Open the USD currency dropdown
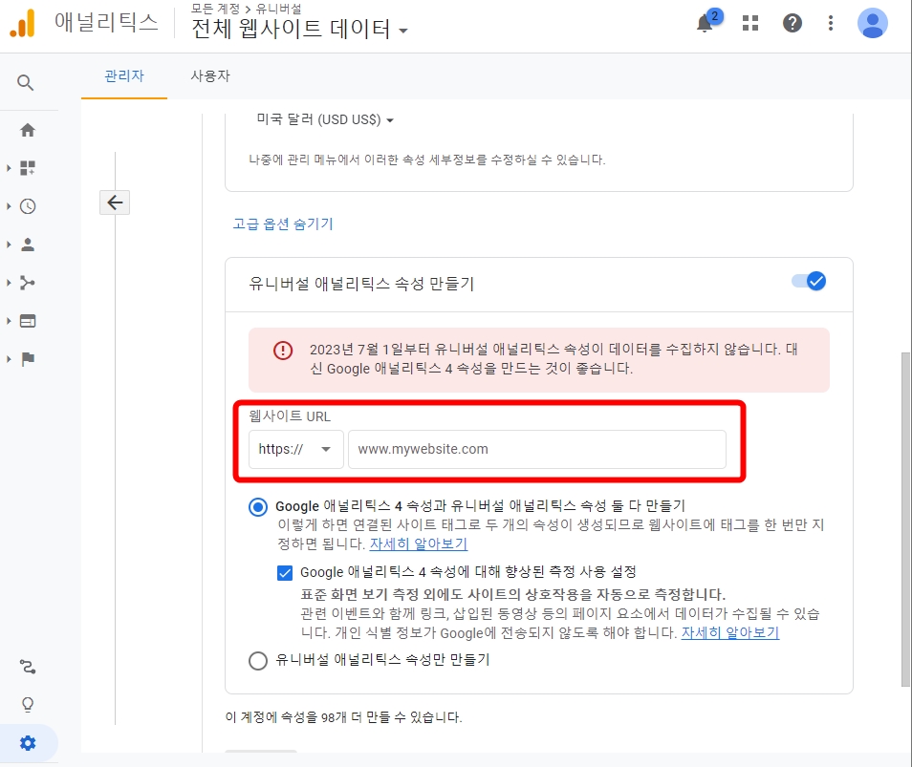The width and height of the screenshot is (912, 767). 325,119
